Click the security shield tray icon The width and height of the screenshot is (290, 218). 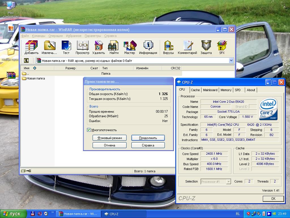[248, 214]
